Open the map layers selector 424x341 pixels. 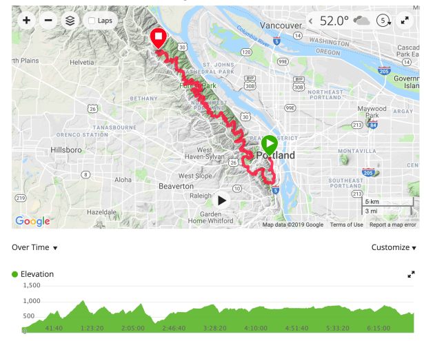70,20
